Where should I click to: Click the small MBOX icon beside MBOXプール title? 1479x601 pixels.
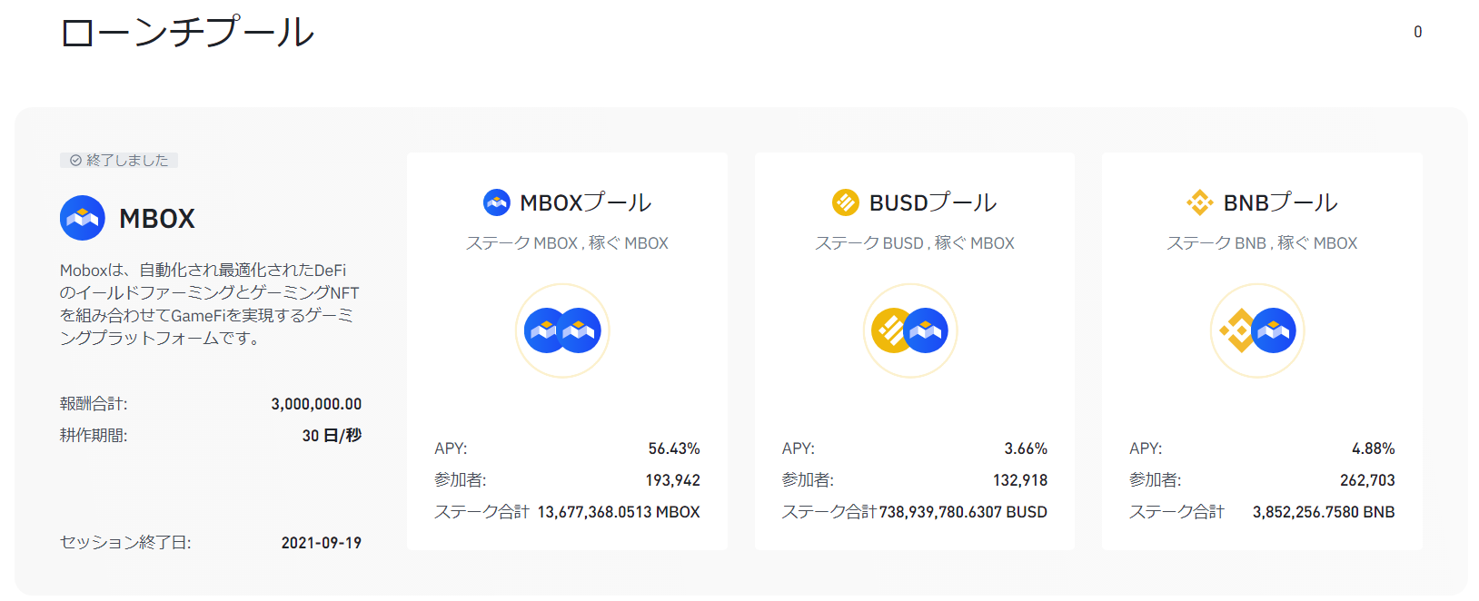[x=497, y=202]
